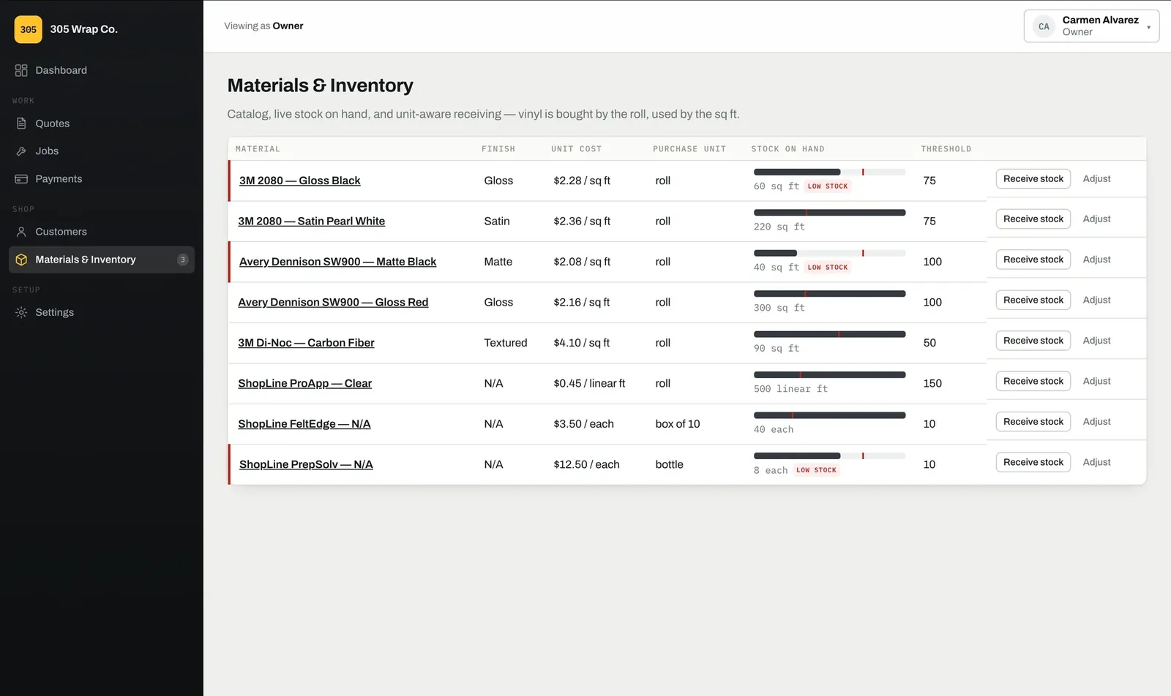
Task: Open 3M 2080 — Satin Pearl White link
Action: click(311, 221)
